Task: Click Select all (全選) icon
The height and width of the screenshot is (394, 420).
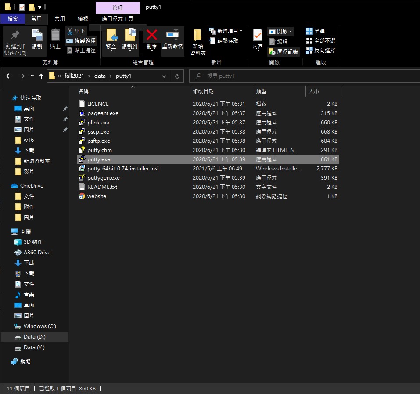Action: pyautogui.click(x=309, y=31)
